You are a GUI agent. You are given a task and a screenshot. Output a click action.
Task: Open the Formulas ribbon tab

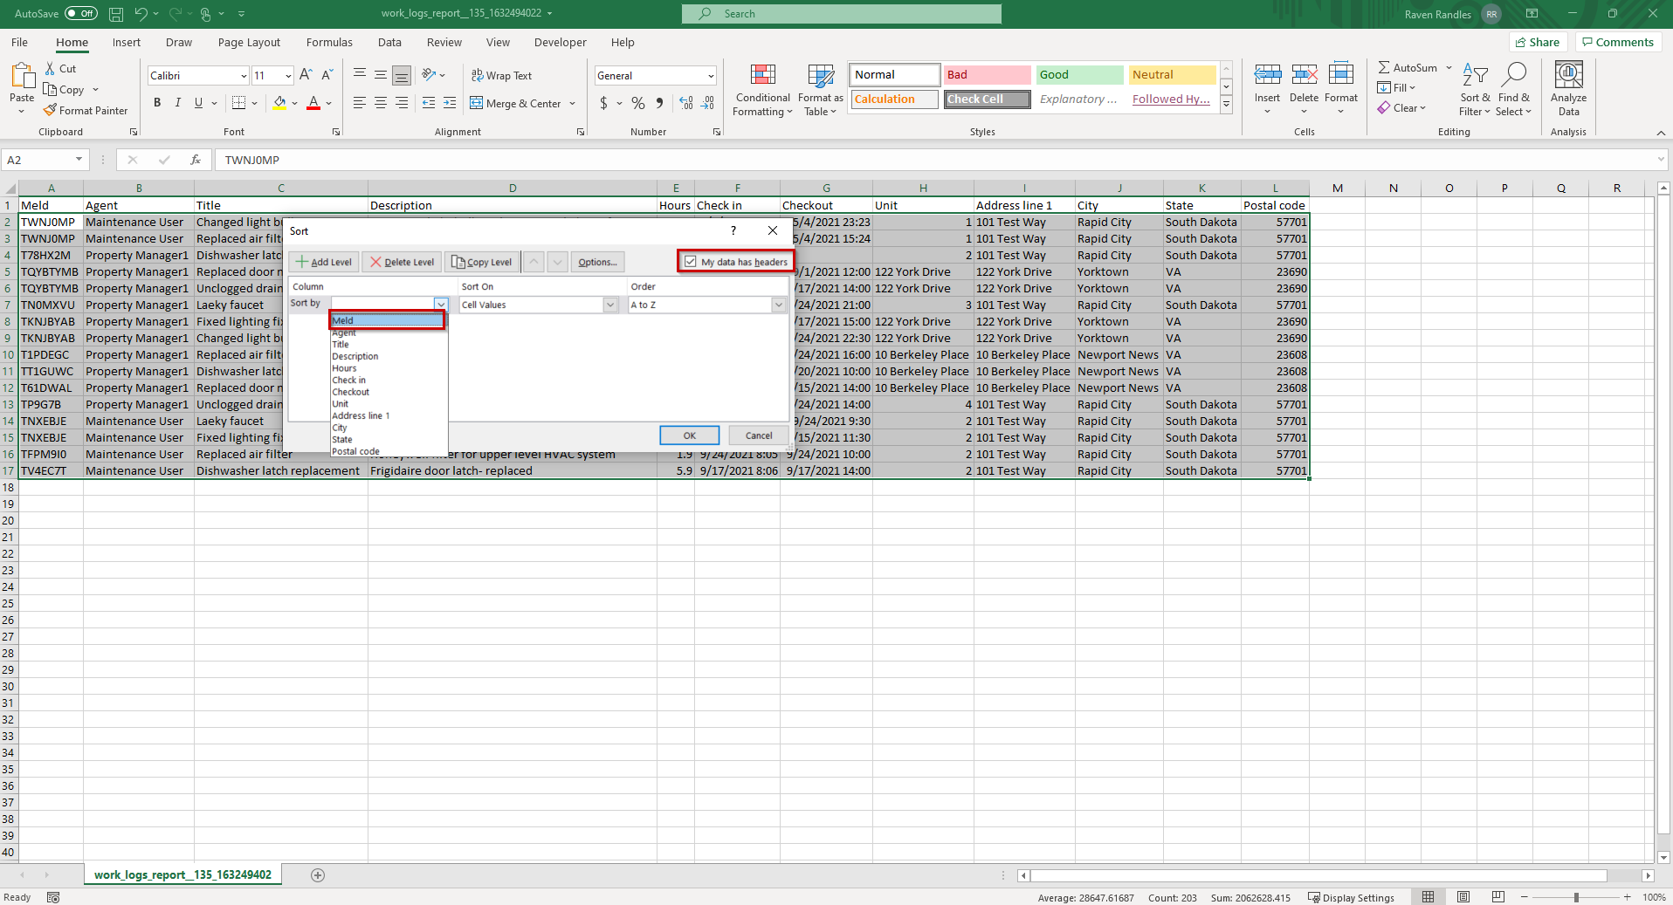[329, 42]
